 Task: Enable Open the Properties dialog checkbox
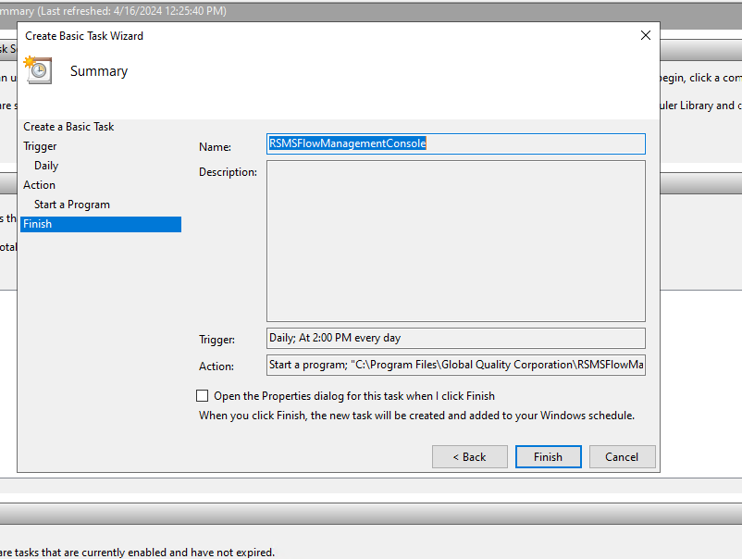click(x=202, y=396)
